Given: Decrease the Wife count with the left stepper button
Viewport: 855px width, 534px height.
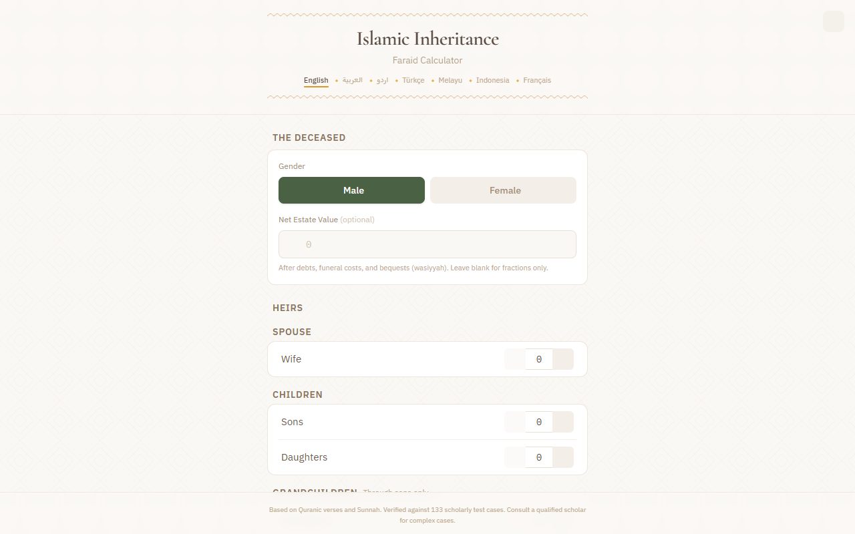Looking at the screenshot, I should click(x=515, y=359).
